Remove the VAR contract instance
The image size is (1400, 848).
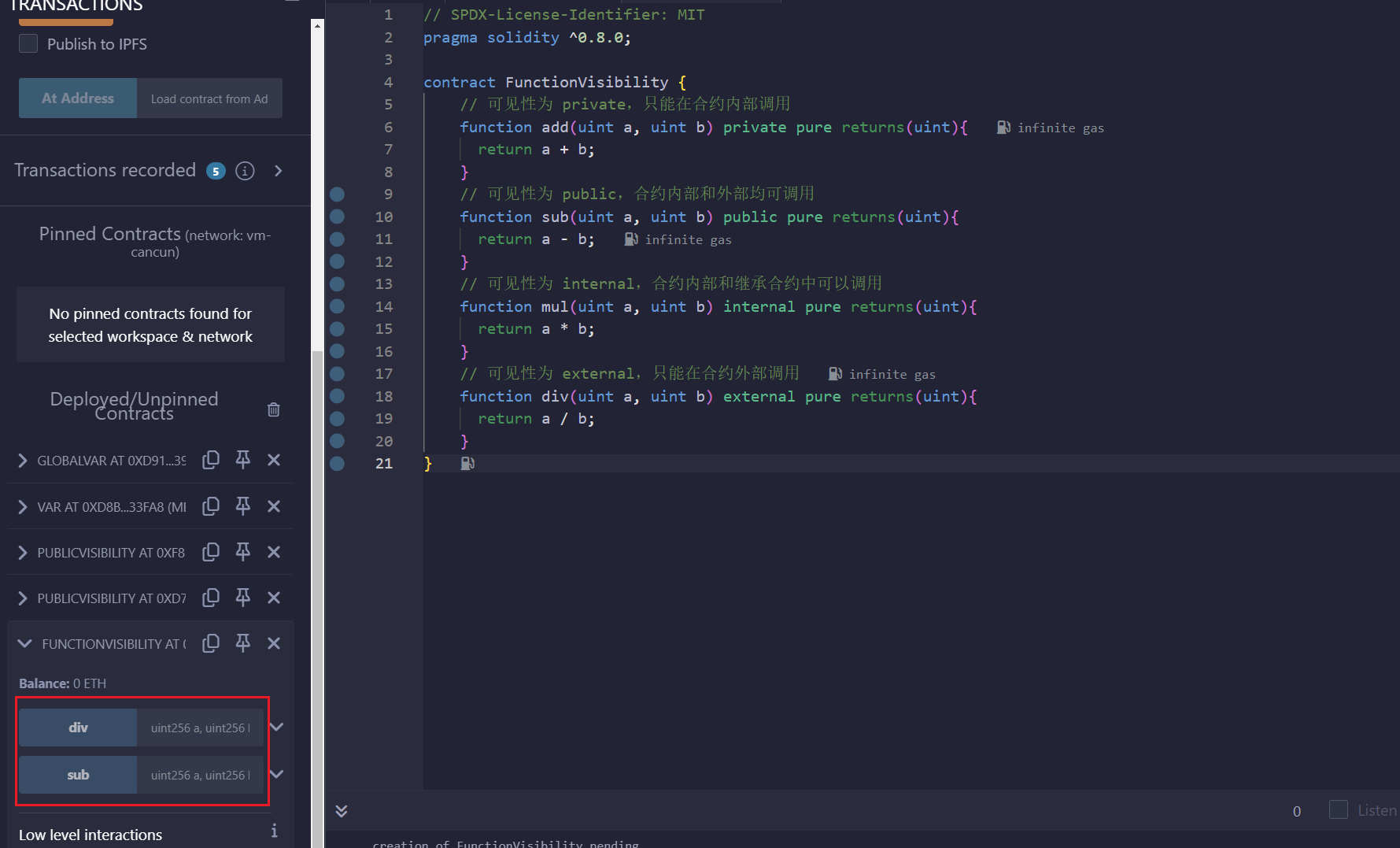pos(274,506)
